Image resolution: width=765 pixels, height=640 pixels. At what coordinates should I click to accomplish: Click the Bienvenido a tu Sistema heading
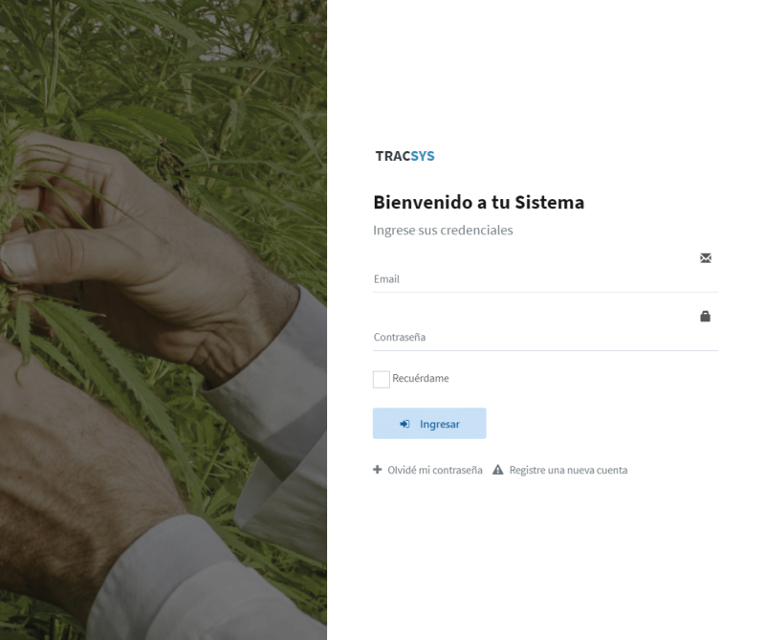coord(479,202)
